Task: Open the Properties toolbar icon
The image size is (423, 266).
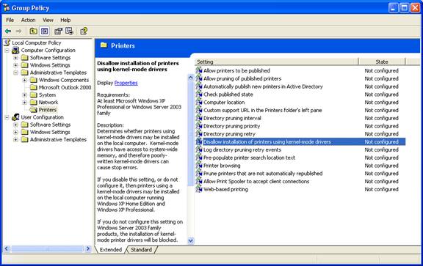Action: point(58,32)
